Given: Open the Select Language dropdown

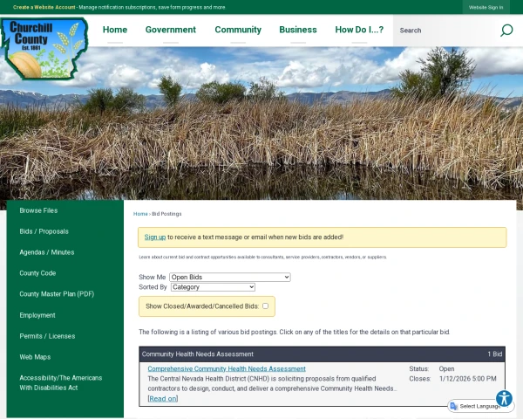Looking at the screenshot, I should pyautogui.click(x=480, y=406).
